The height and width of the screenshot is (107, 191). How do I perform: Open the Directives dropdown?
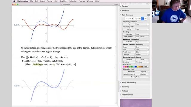tap(129, 62)
